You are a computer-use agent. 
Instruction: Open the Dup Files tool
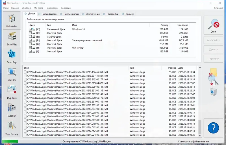pyautogui.click(x=12, y=92)
